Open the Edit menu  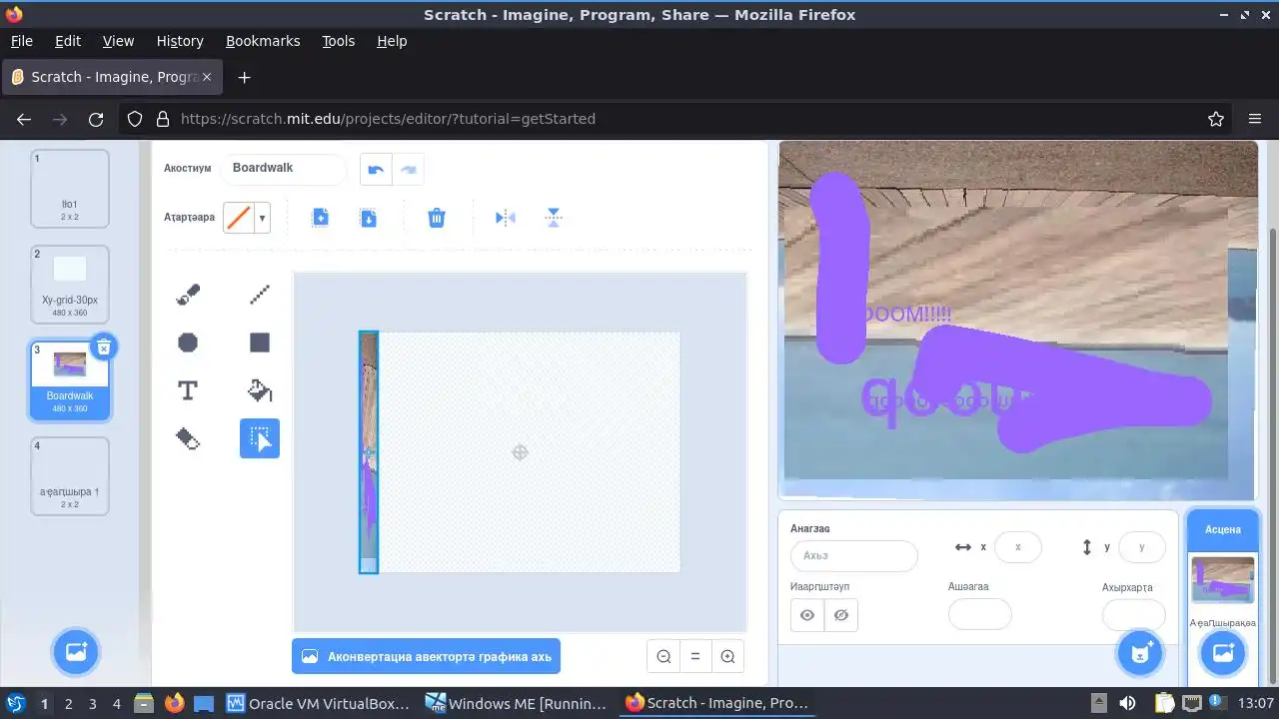[68, 41]
